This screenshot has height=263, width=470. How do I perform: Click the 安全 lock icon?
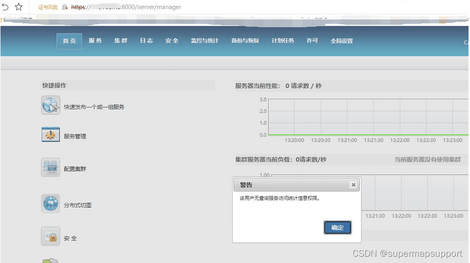[x=51, y=237]
